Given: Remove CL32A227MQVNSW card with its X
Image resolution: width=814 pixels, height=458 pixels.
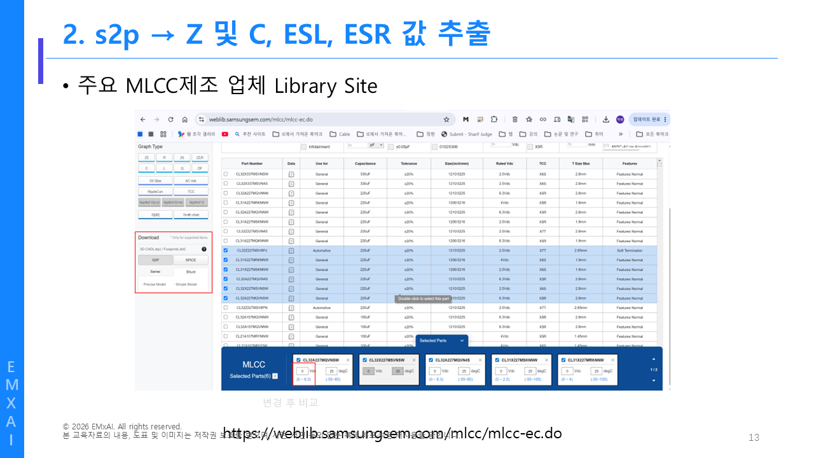Looking at the screenshot, I should pyautogui.click(x=348, y=360).
